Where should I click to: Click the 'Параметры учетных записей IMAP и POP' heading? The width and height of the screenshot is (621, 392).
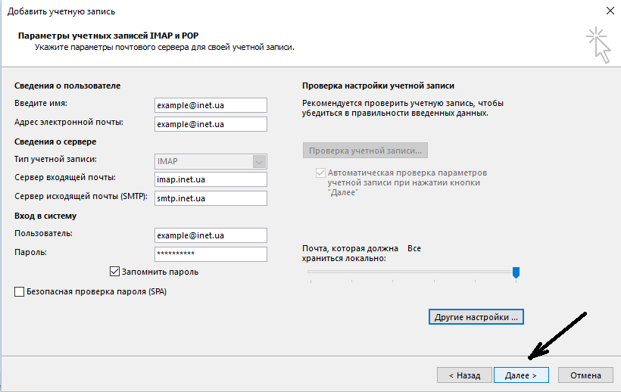[x=113, y=36]
